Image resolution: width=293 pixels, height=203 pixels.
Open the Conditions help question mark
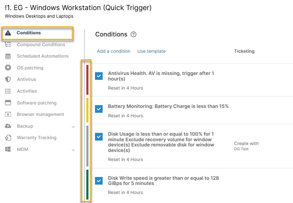[133, 34]
